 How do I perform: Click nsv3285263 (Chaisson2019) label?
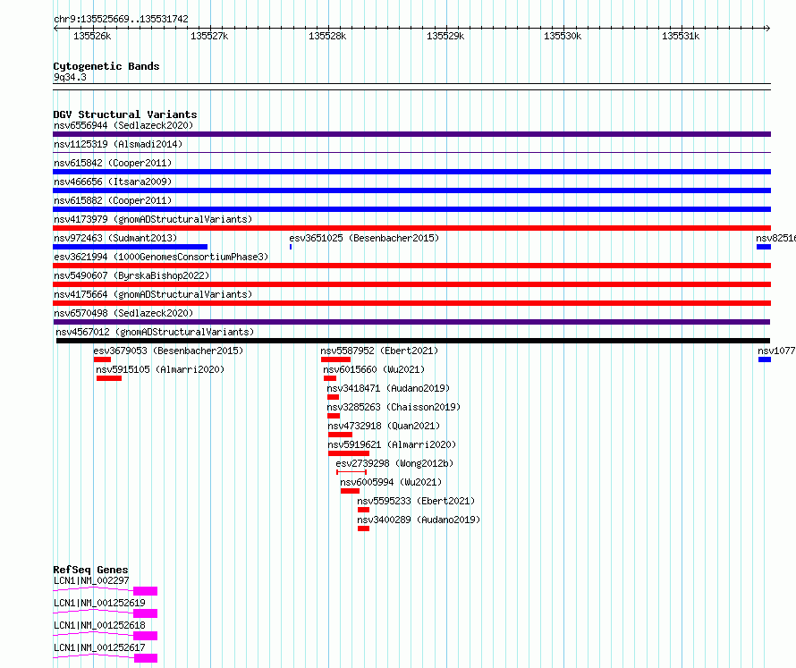tap(394, 407)
